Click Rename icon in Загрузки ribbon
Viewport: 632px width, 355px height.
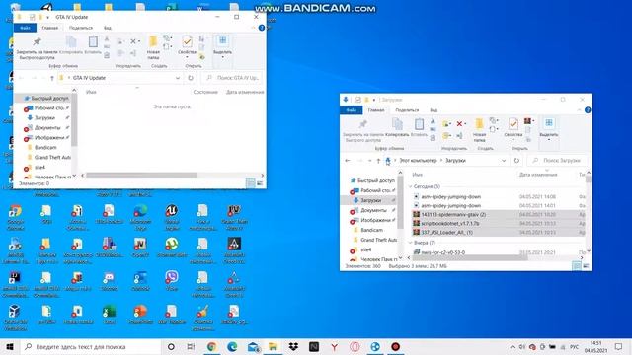pyautogui.click(x=459, y=136)
